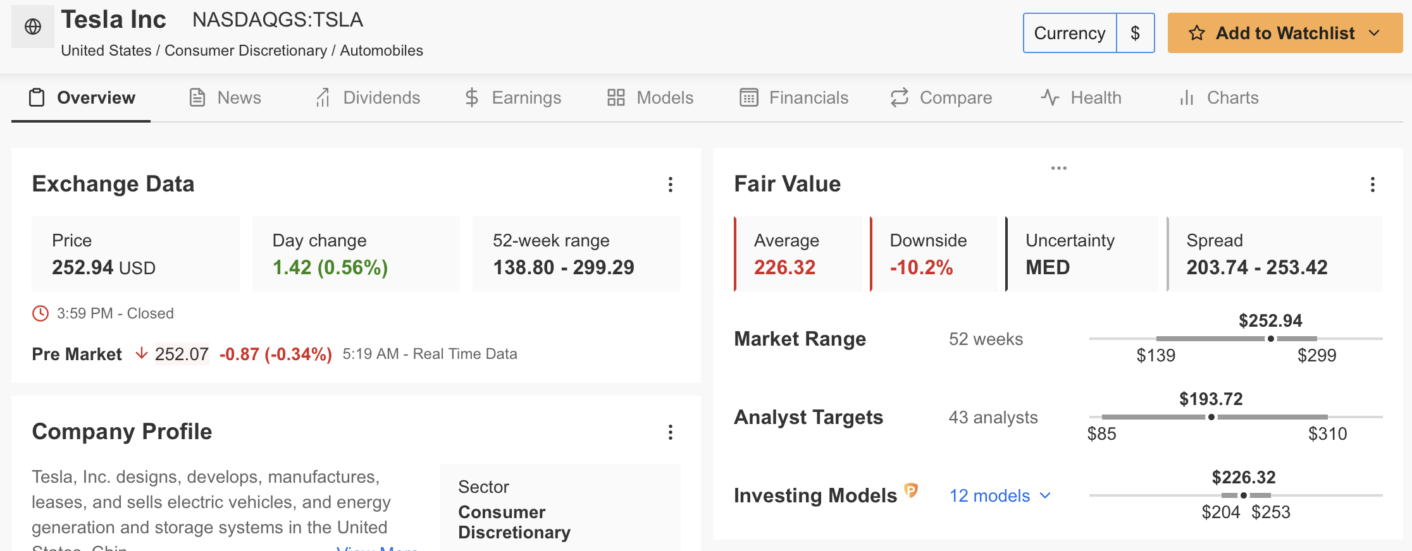Click the globe icon beside Tesla Inc
Image resolution: width=1412 pixels, height=551 pixels.
[33, 27]
